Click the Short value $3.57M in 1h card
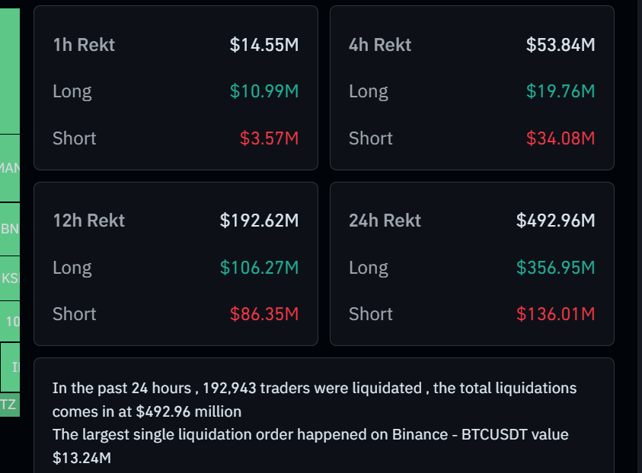 [270, 138]
